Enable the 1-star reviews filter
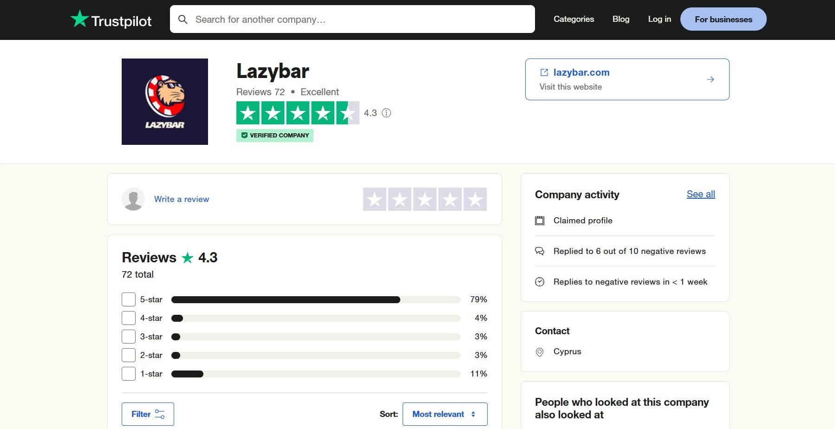The height and width of the screenshot is (429, 835). click(129, 373)
